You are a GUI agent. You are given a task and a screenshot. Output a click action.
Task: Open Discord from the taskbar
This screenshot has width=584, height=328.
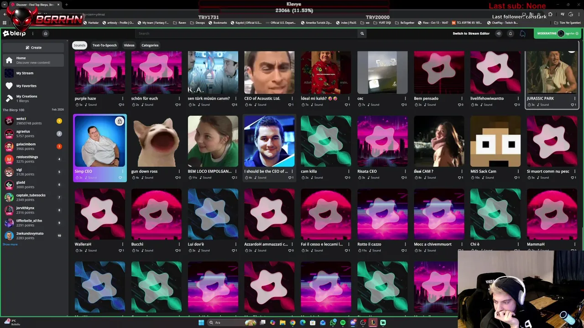click(353, 323)
